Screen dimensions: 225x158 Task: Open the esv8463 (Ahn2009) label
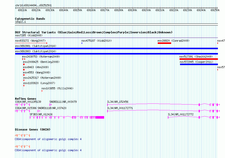coord(36,67)
